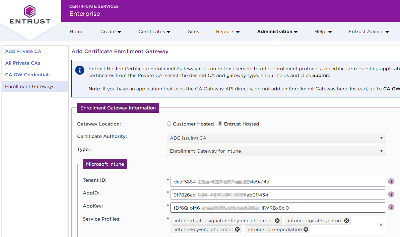Open the Certificates menu
This screenshot has height=237, width=400.
click(x=154, y=31)
